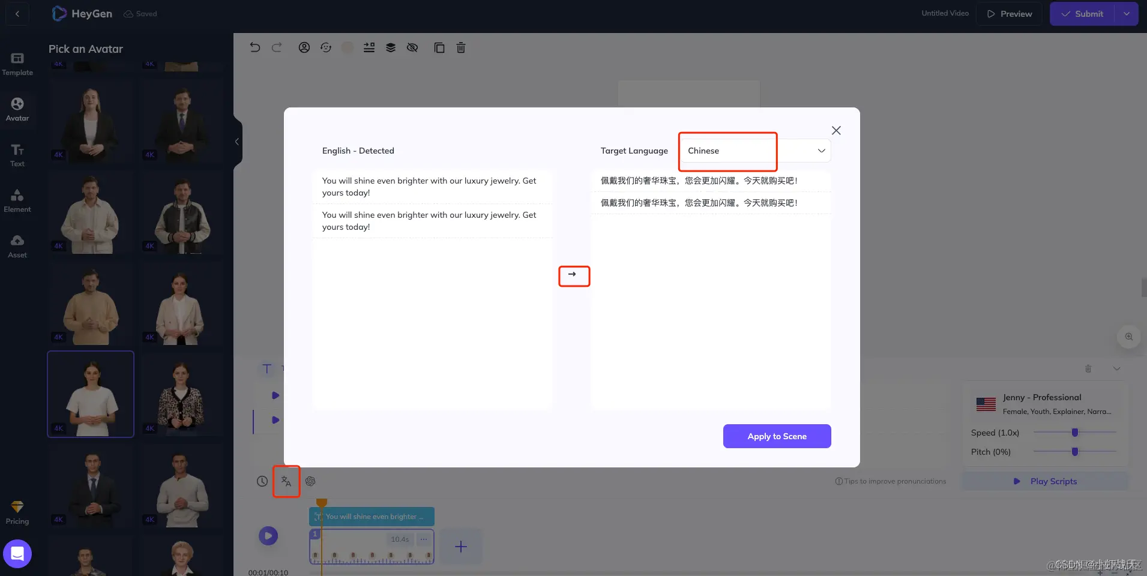Undo the last action
This screenshot has width=1147, height=576.
(x=254, y=47)
